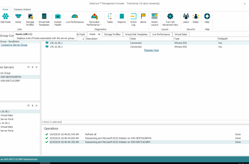Open Storage Profiles from ribbon

click(x=30, y=20)
